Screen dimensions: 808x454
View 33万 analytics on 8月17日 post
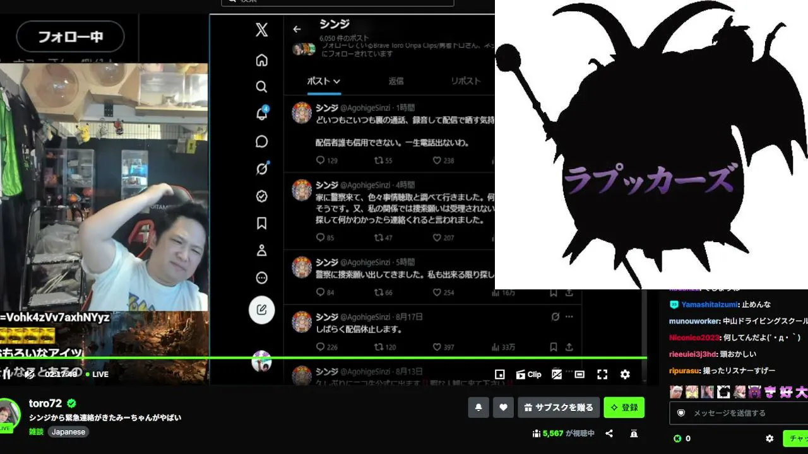click(503, 347)
